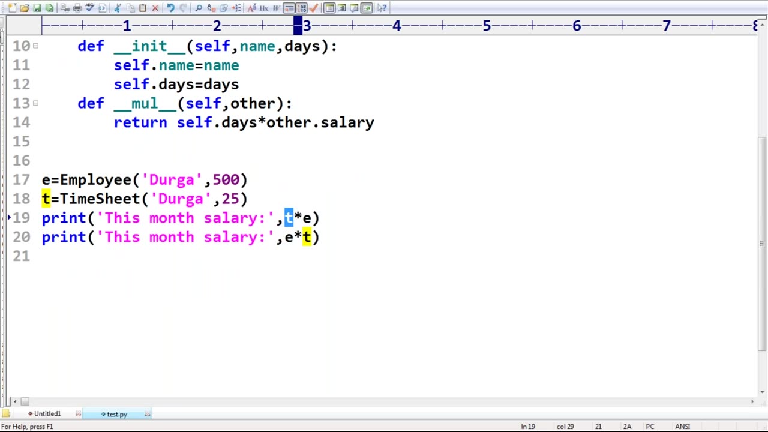768x432 pixels.
Task: Open a file with the folder icon
Action: click(x=24, y=8)
